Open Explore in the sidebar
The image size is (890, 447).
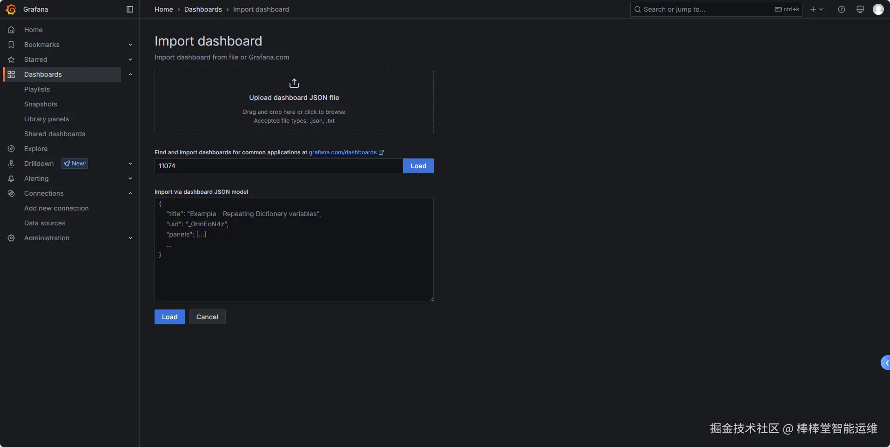point(36,149)
